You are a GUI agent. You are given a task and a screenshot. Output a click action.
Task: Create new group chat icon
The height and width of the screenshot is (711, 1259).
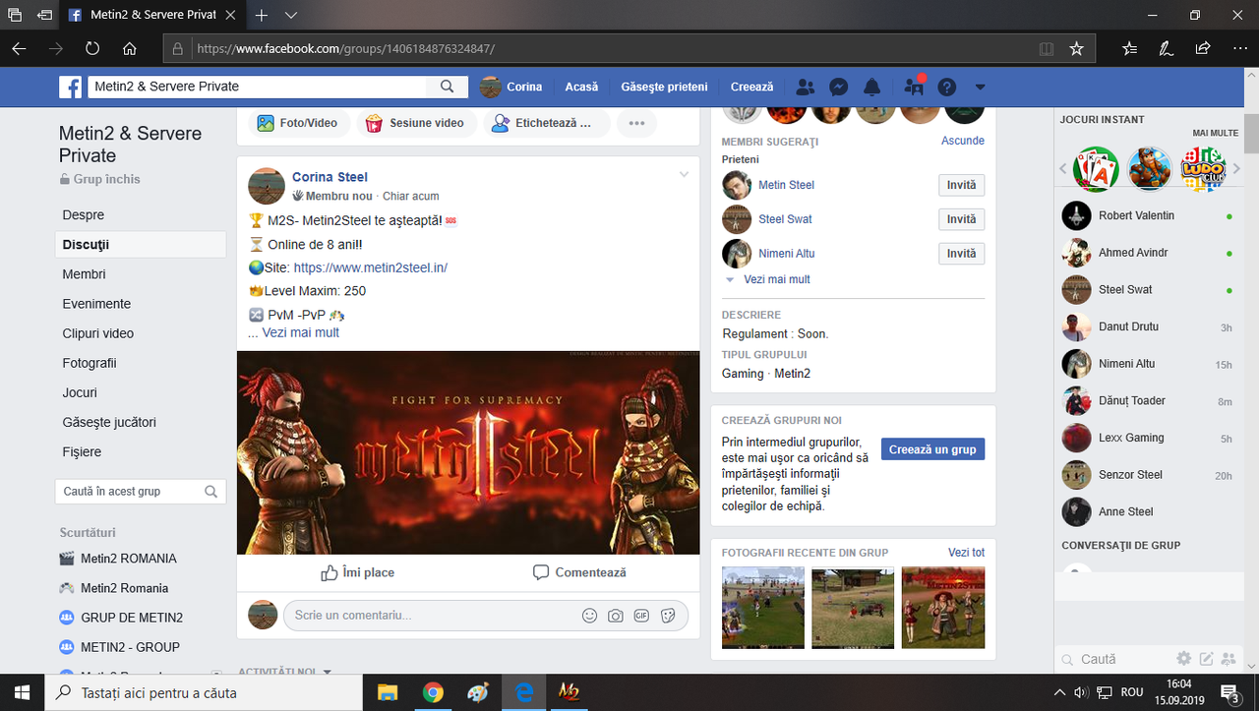click(x=1228, y=659)
